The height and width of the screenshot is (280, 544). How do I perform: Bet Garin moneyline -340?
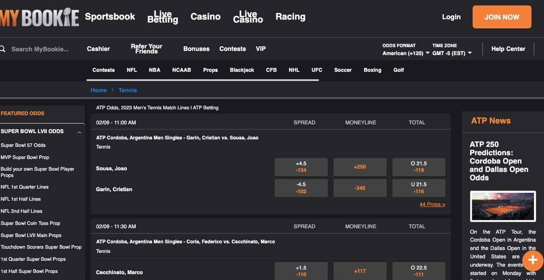360,188
